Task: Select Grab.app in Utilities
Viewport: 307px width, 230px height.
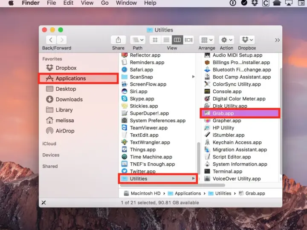Action: click(240, 113)
